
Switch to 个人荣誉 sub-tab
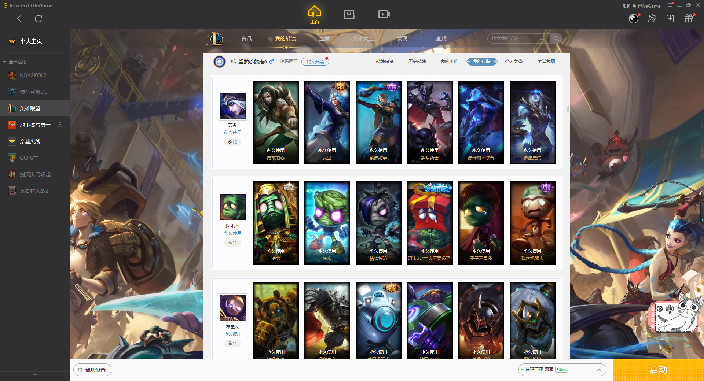pos(514,62)
